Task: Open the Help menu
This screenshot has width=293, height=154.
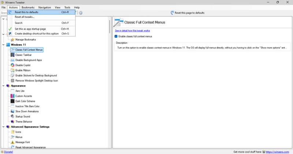Action: [77, 7]
